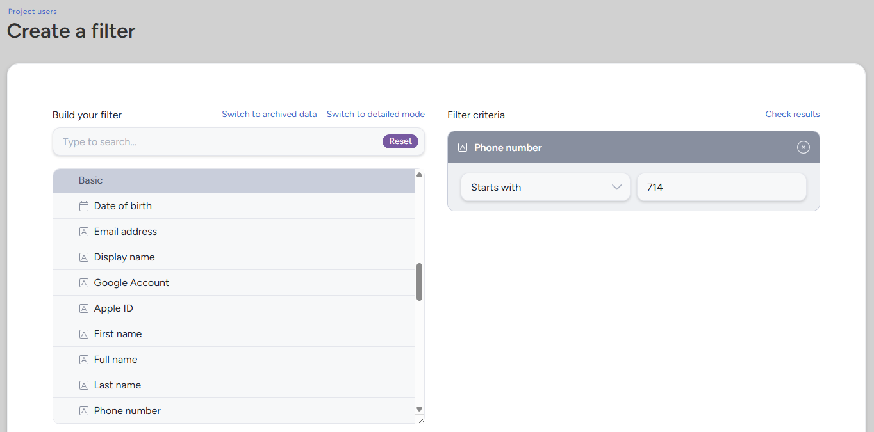874x432 pixels.
Task: Switch to detailed mode
Action: pyautogui.click(x=375, y=115)
